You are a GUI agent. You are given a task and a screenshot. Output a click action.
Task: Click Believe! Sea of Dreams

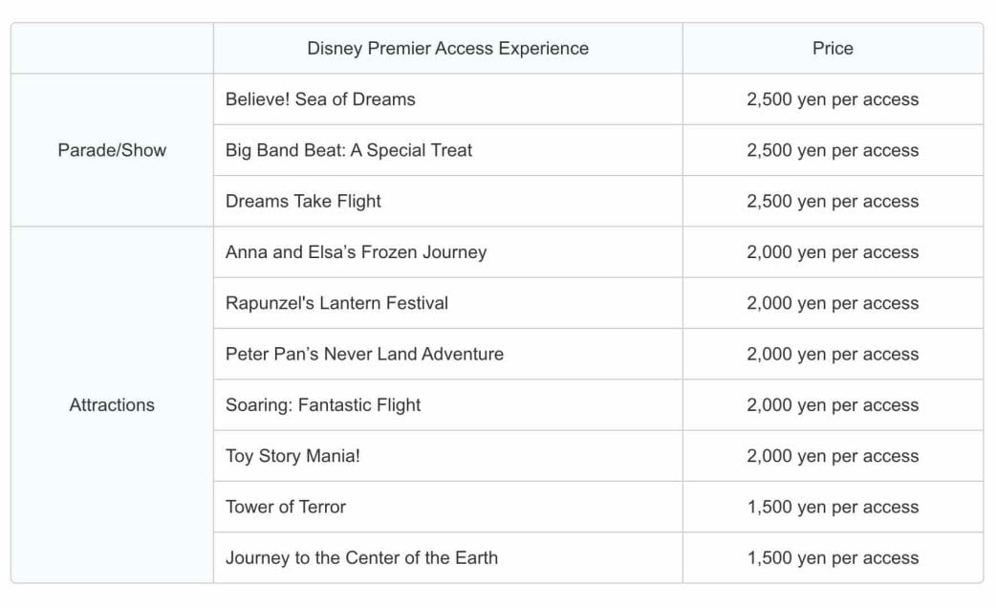coord(320,99)
